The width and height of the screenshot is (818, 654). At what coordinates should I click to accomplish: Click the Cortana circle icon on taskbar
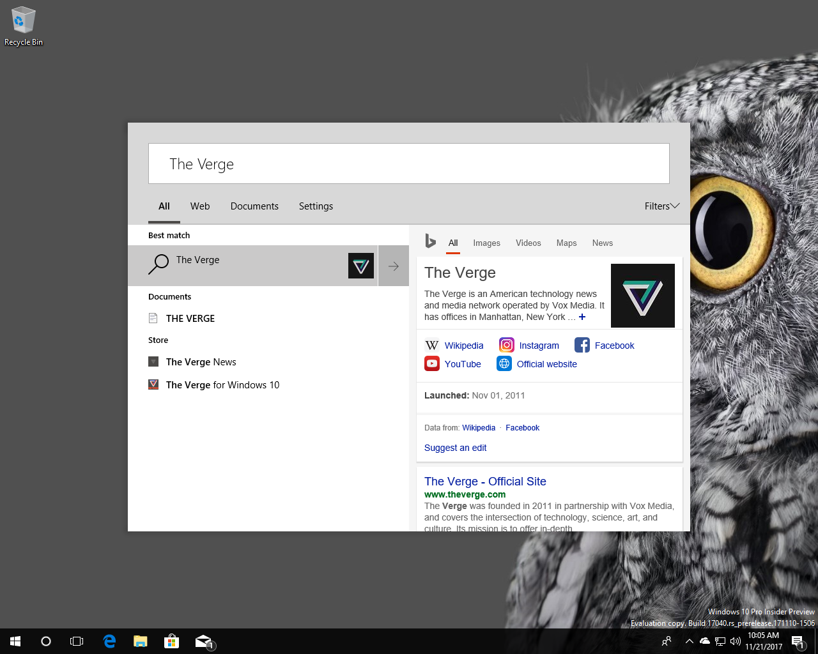pyautogui.click(x=46, y=641)
